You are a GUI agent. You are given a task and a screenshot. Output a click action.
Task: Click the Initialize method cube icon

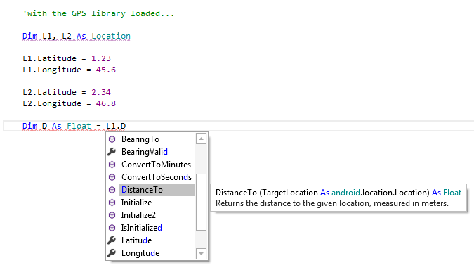tap(112, 202)
